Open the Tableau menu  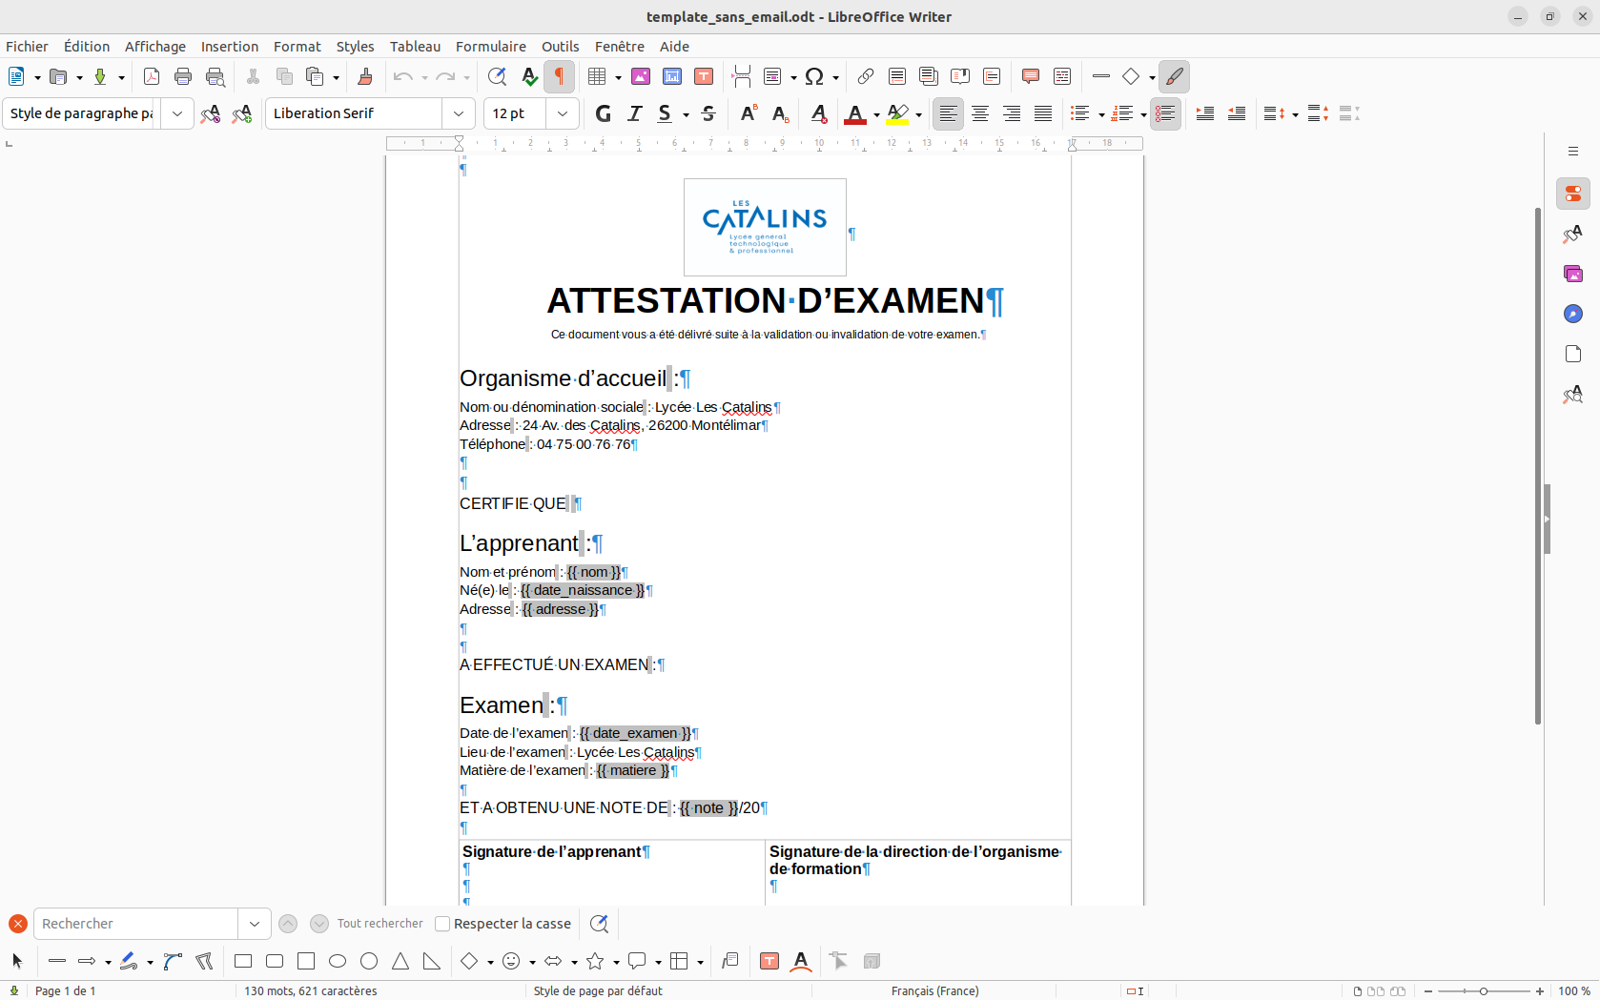[415, 46]
